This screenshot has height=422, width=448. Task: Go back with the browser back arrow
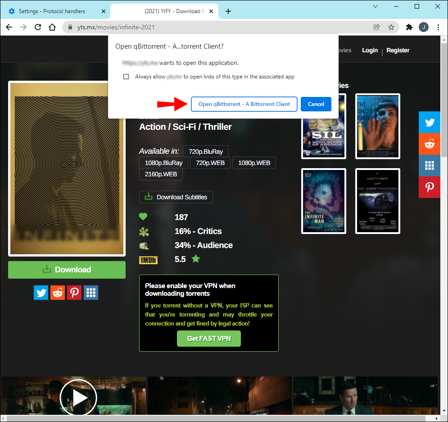(9, 27)
